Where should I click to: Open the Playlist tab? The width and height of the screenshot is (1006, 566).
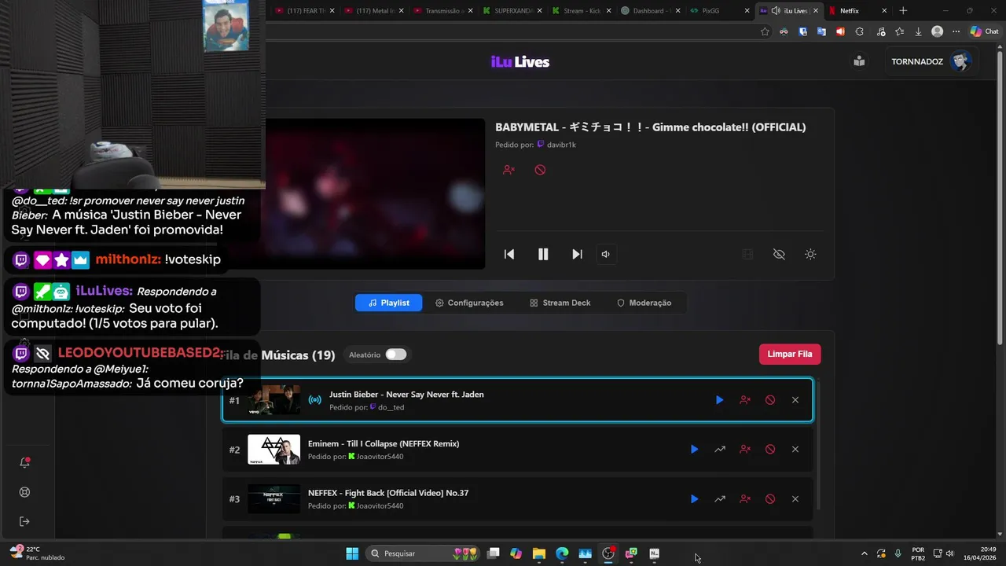coord(388,303)
